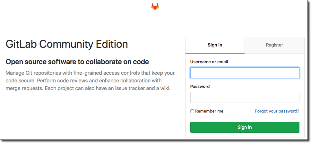Focus the Username or email field
Viewport: 311px width, 143px height.
coord(245,73)
